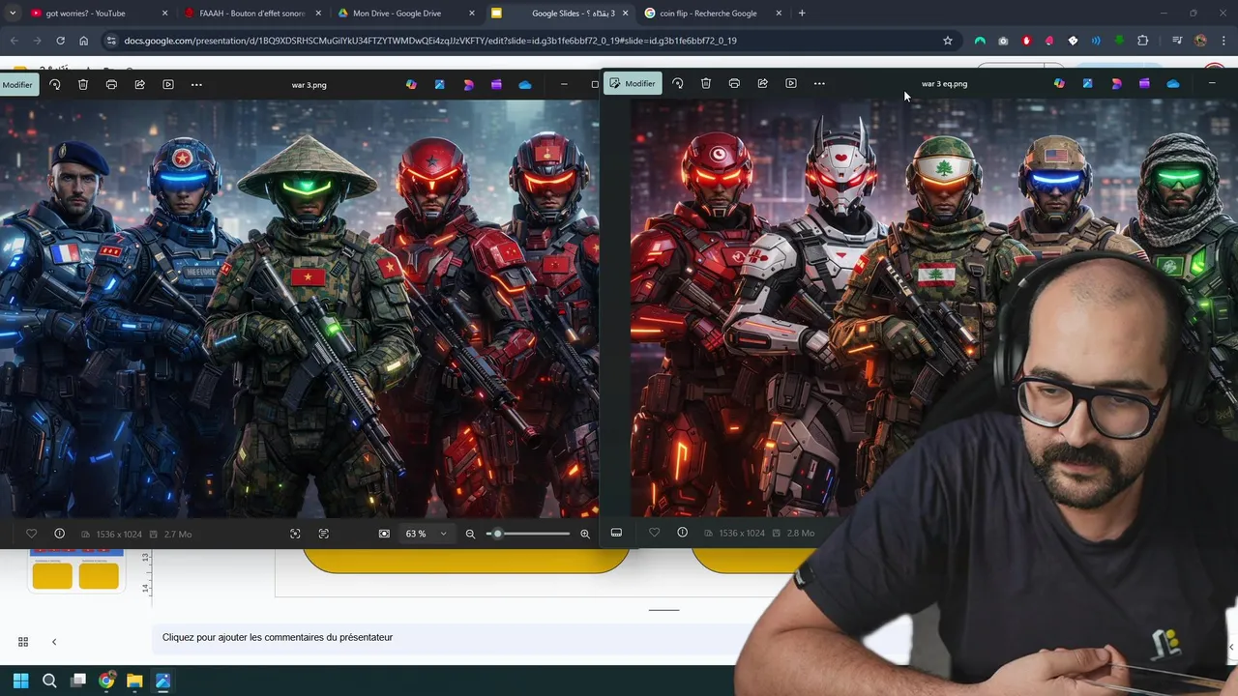Open Photos app from the taskbar
The width and height of the screenshot is (1238, 696).
pyautogui.click(x=162, y=681)
